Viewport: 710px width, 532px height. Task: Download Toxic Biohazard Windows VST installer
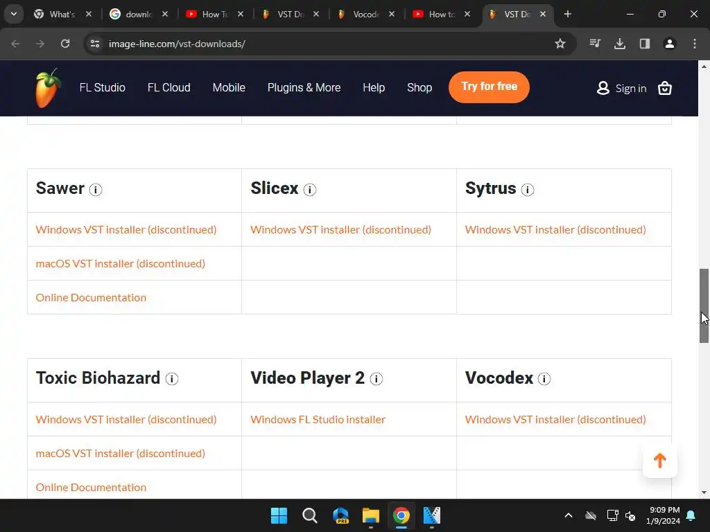click(126, 419)
